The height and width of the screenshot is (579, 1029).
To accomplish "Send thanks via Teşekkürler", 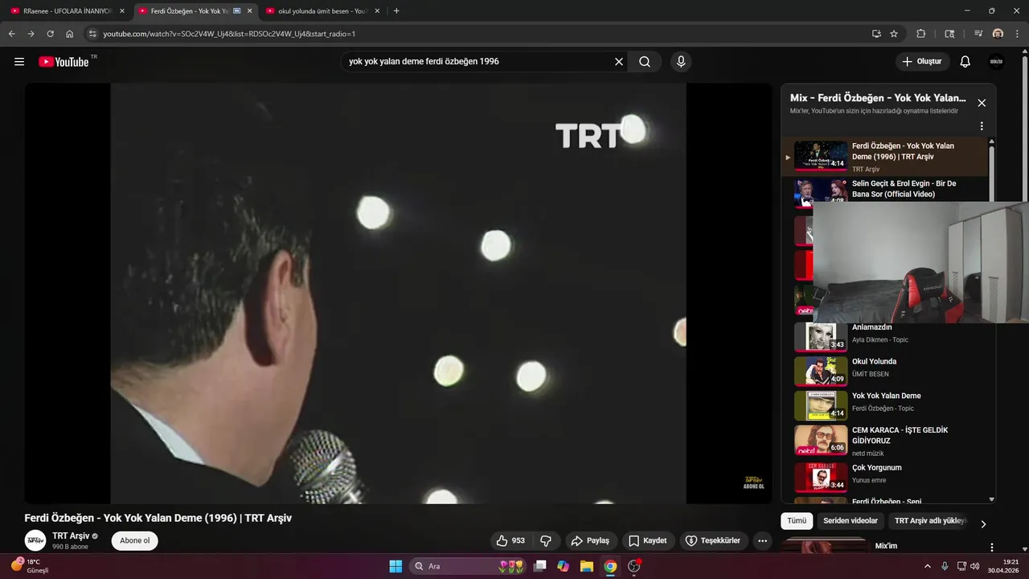I will (714, 540).
